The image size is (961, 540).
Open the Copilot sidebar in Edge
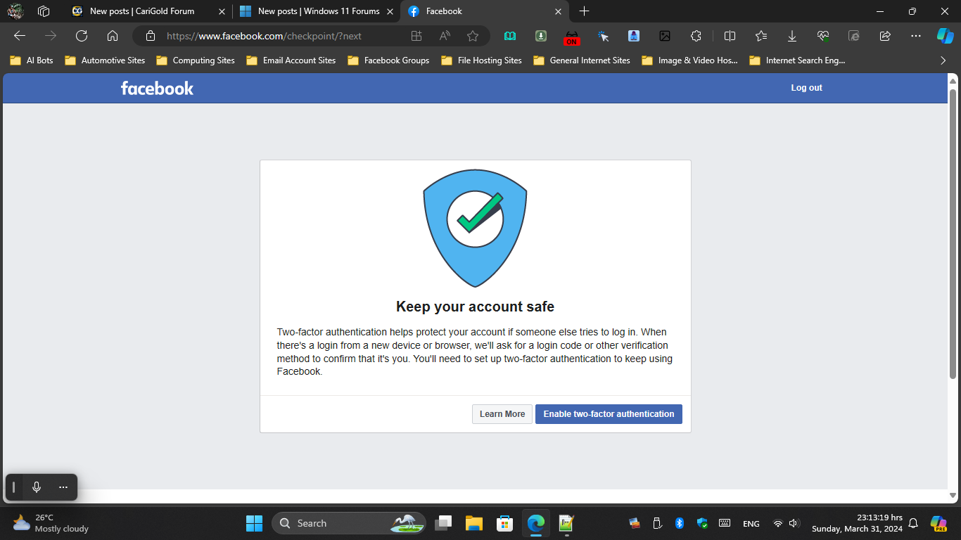(945, 36)
